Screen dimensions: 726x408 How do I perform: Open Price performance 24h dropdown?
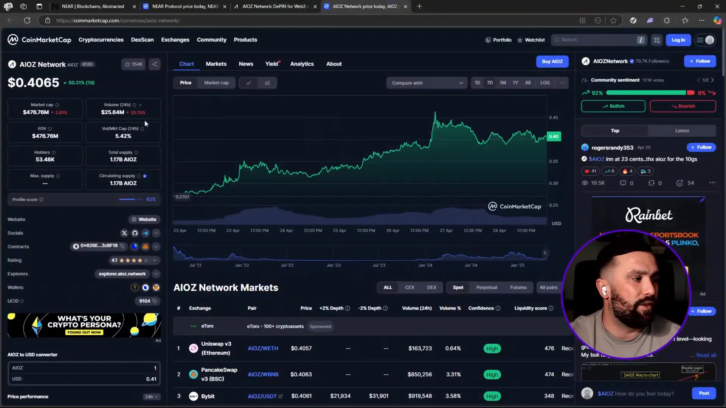151,397
